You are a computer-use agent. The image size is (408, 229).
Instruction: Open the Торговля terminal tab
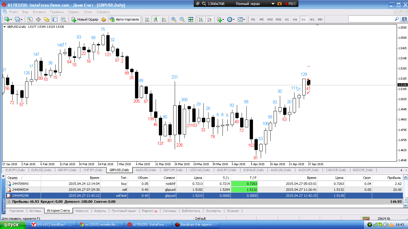pos(16,211)
